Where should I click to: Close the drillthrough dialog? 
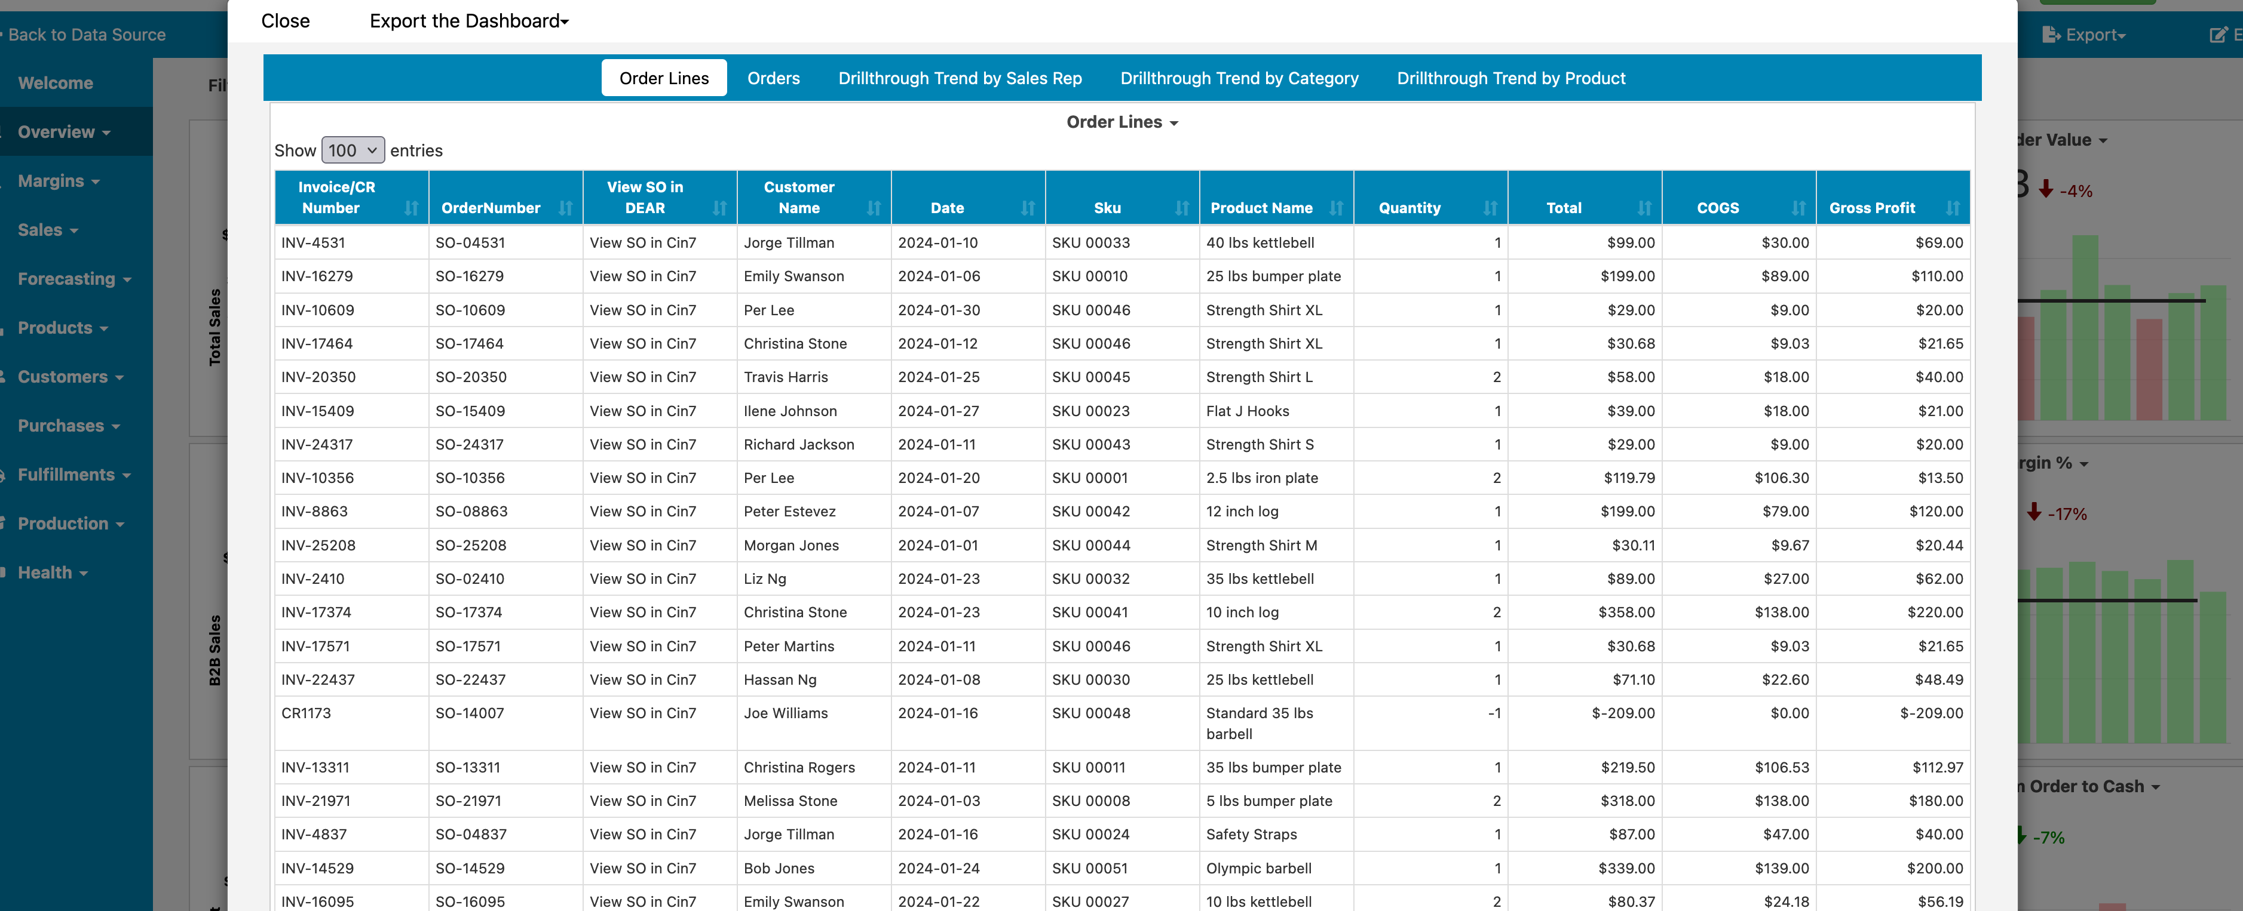[x=285, y=21]
